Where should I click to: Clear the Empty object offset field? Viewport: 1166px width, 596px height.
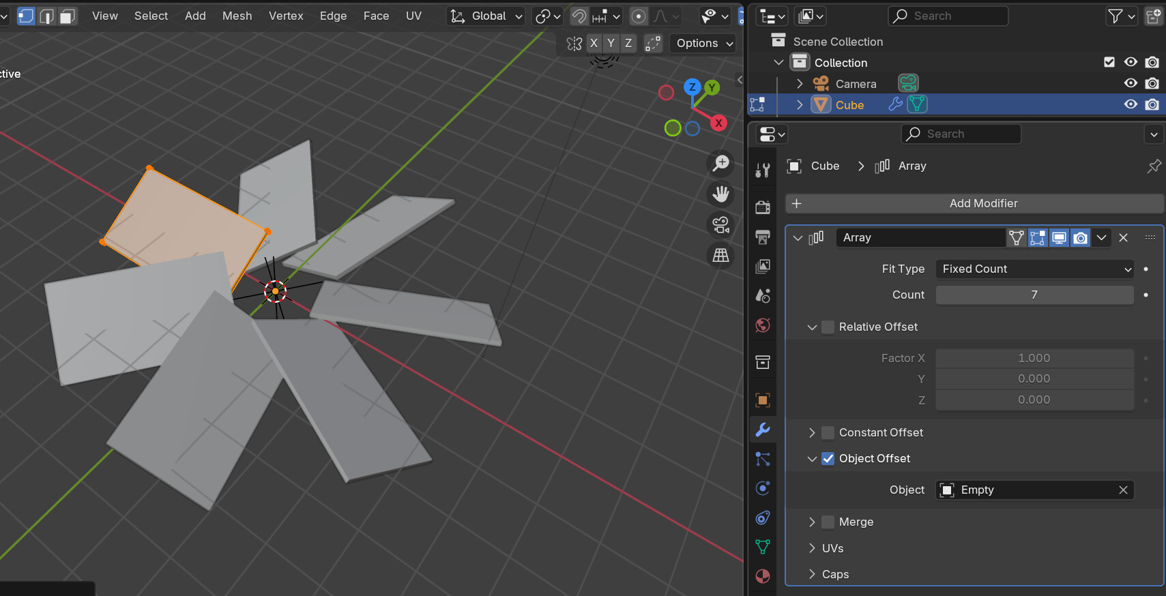(1123, 490)
